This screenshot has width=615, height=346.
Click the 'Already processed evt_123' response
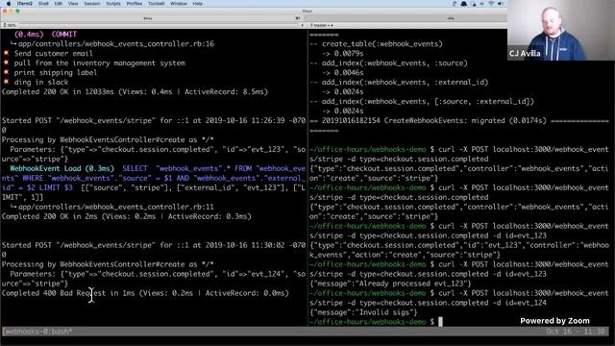(391, 284)
